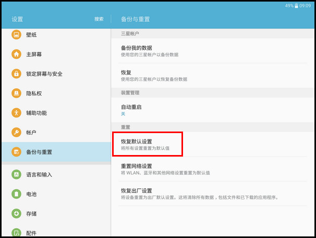Viewport: 316px width, 238px height.
Task: Tap the privacy icon beside 隐私权
Action: (x=16, y=93)
